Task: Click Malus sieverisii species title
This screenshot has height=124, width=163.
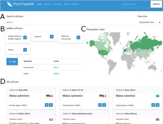Action: point(125,96)
